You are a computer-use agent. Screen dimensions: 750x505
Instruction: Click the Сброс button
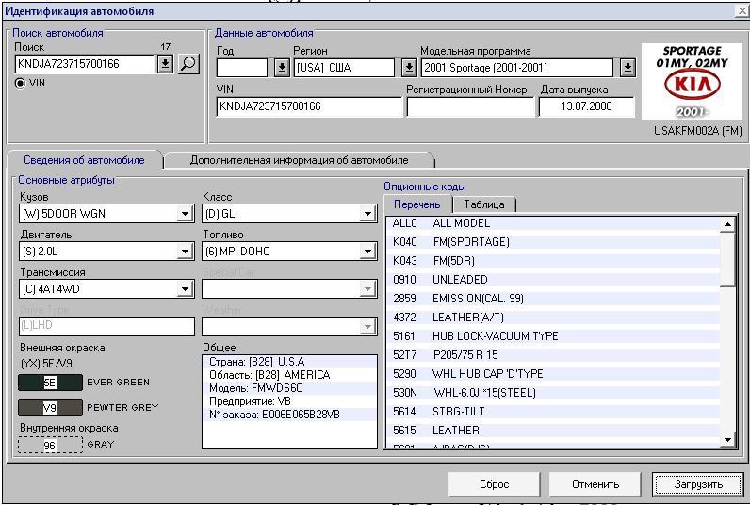tap(494, 484)
